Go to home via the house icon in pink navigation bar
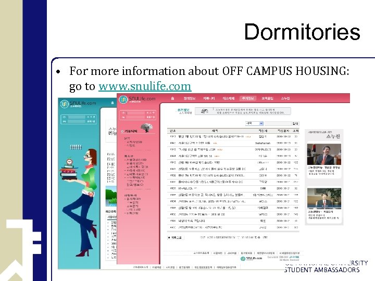The height and width of the screenshot is (281, 375). 172,98
